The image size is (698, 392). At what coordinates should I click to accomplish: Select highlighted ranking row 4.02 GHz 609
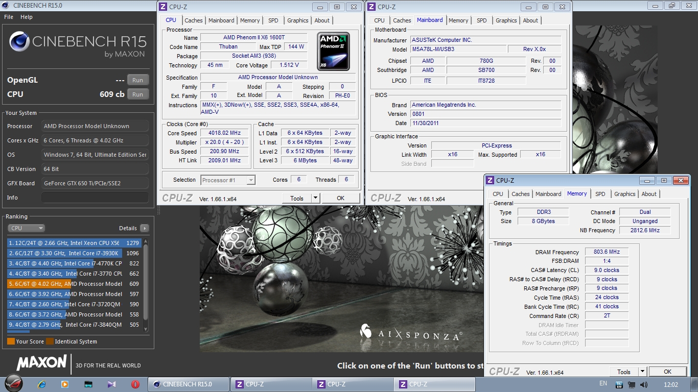click(x=74, y=284)
